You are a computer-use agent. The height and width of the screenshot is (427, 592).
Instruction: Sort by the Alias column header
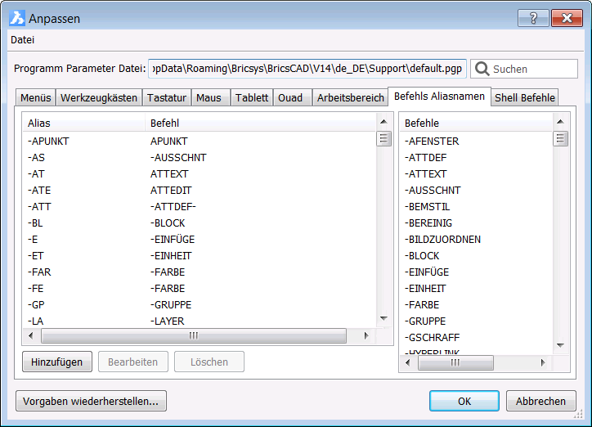(x=82, y=123)
